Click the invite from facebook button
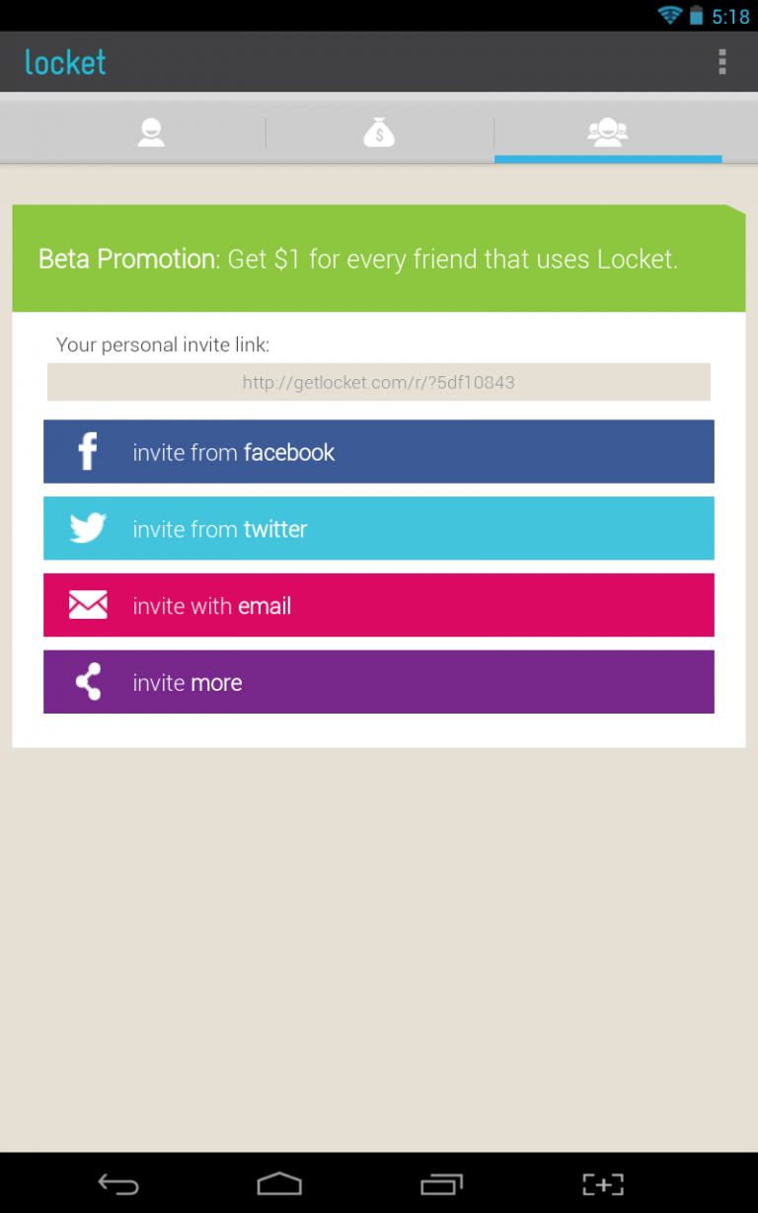758x1213 pixels. click(x=379, y=450)
